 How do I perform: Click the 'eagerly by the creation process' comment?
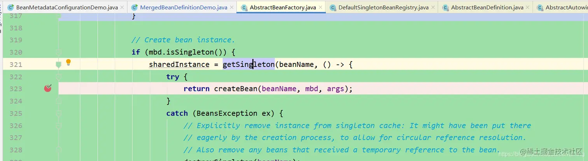click(355, 138)
